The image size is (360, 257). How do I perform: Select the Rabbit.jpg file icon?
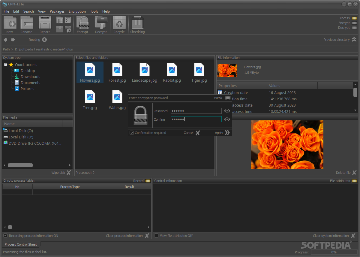click(x=172, y=69)
